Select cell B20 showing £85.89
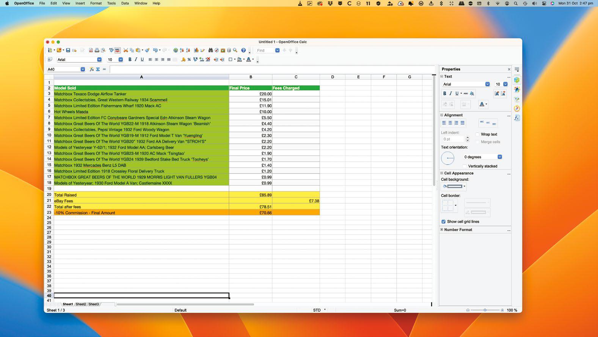The width and height of the screenshot is (598, 337). pos(251,195)
